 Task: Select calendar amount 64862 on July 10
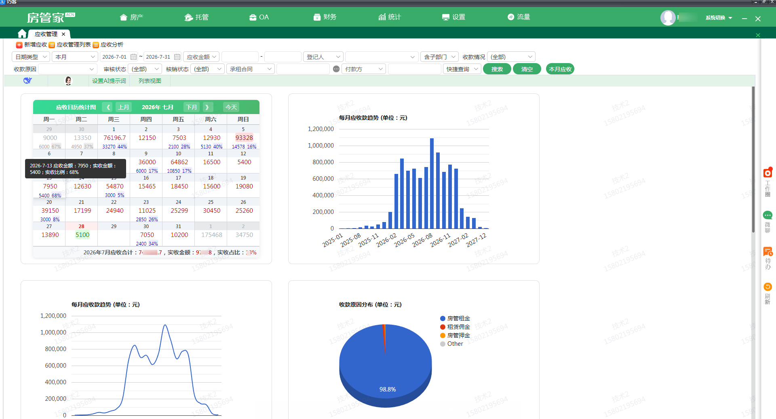tap(179, 162)
